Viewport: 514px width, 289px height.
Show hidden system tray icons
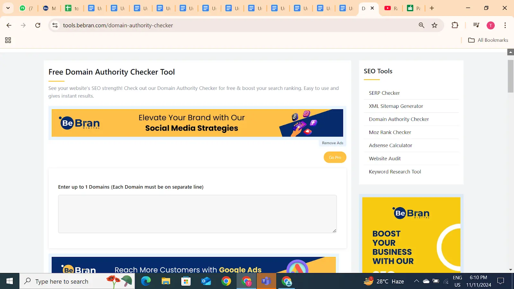[x=416, y=281]
